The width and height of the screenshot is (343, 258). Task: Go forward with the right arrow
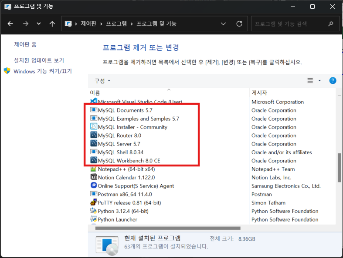[26, 23]
